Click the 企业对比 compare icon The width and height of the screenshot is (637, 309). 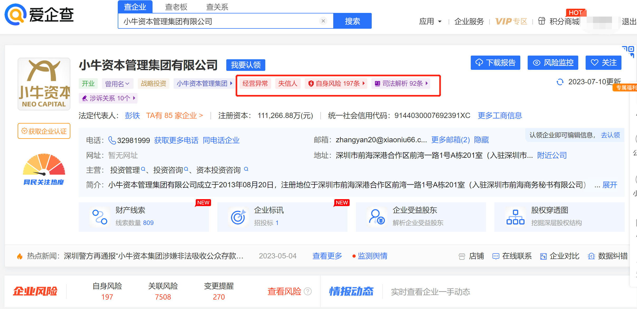pos(543,256)
